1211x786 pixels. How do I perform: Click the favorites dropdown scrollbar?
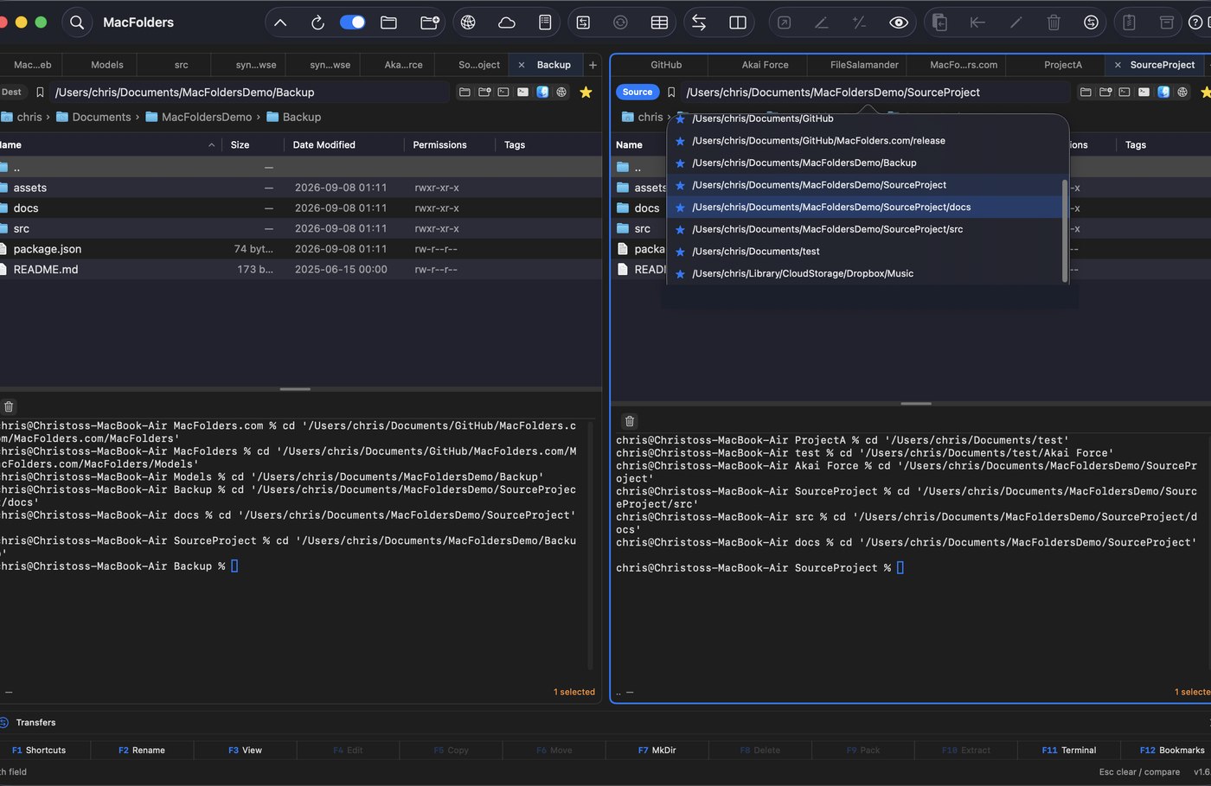click(x=1065, y=230)
